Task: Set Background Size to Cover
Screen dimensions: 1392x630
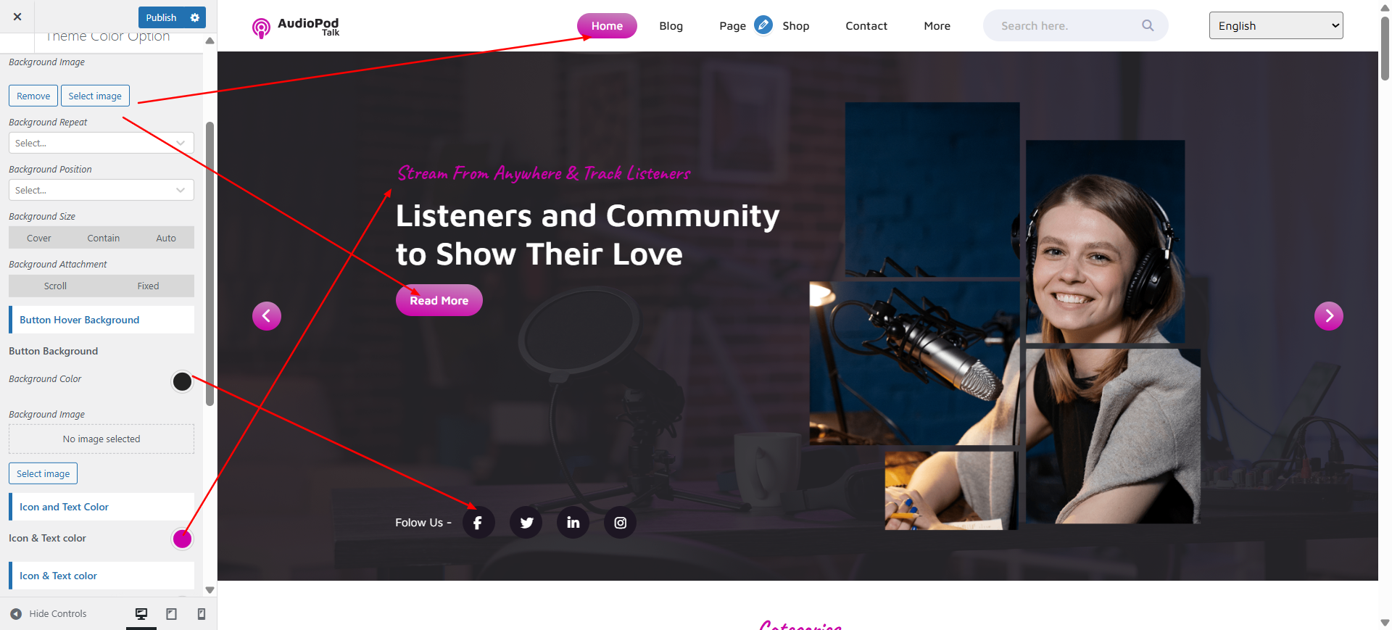Action: (x=39, y=238)
